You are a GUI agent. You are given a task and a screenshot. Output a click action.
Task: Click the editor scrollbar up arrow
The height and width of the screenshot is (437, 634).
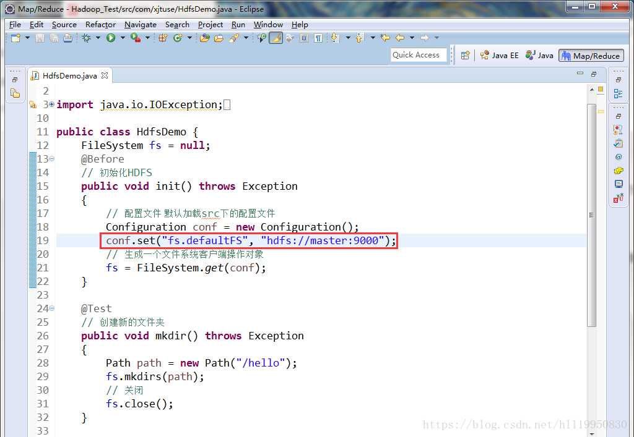591,90
